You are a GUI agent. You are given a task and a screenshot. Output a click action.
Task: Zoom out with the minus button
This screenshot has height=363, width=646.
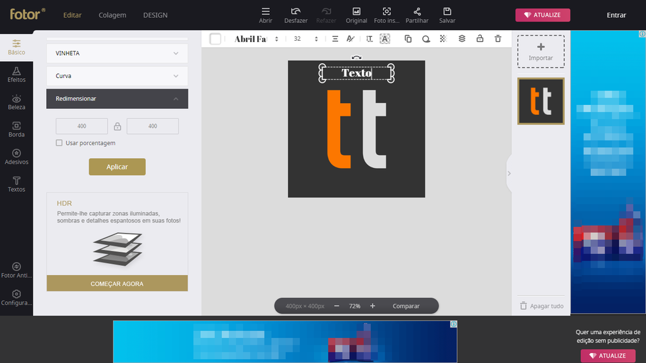pos(337,306)
